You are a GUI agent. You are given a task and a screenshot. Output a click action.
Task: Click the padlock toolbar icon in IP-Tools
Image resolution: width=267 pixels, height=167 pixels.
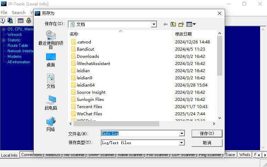[29, 21]
